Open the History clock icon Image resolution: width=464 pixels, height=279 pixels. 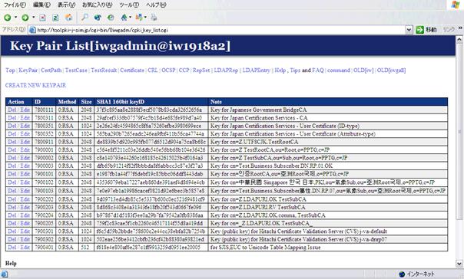point(111,18)
